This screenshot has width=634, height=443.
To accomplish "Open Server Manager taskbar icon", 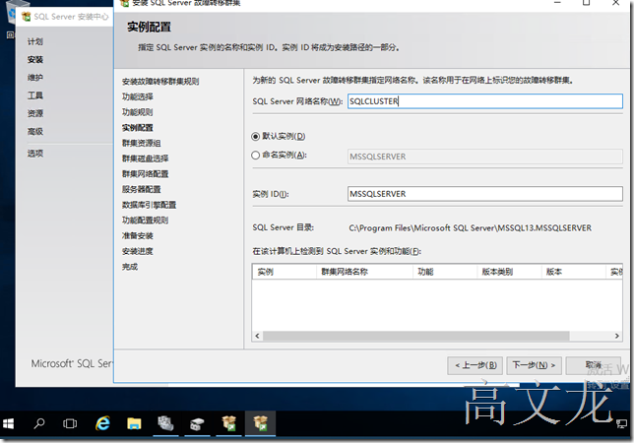I will (x=165, y=423).
